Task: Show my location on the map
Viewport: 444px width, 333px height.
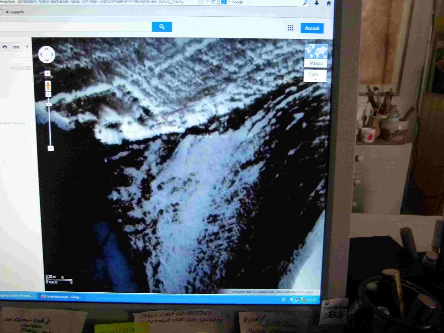Action: 48,74
